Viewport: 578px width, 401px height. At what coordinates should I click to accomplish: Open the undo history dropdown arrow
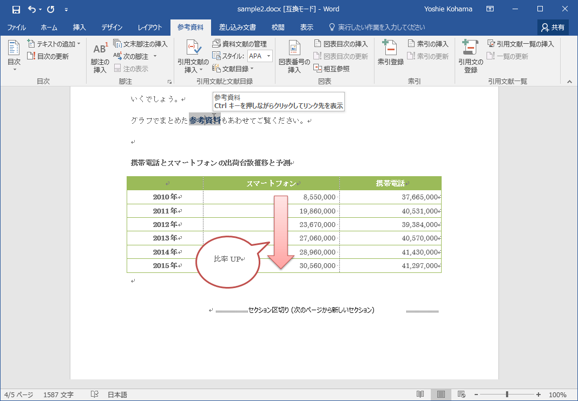pyautogui.click(x=40, y=10)
